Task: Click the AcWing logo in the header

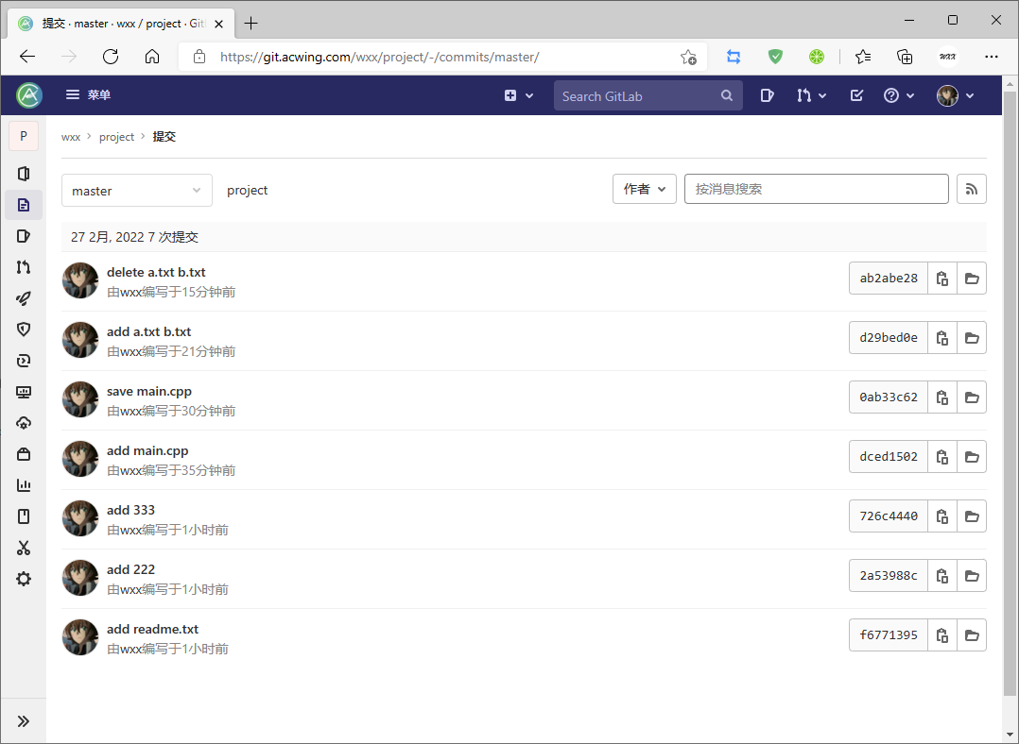Action: (29, 95)
